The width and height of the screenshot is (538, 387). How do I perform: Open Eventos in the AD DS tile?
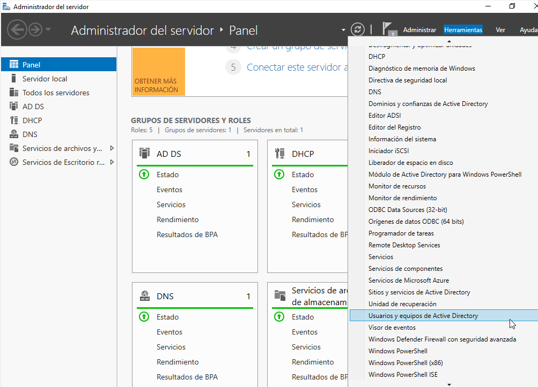[x=169, y=189]
